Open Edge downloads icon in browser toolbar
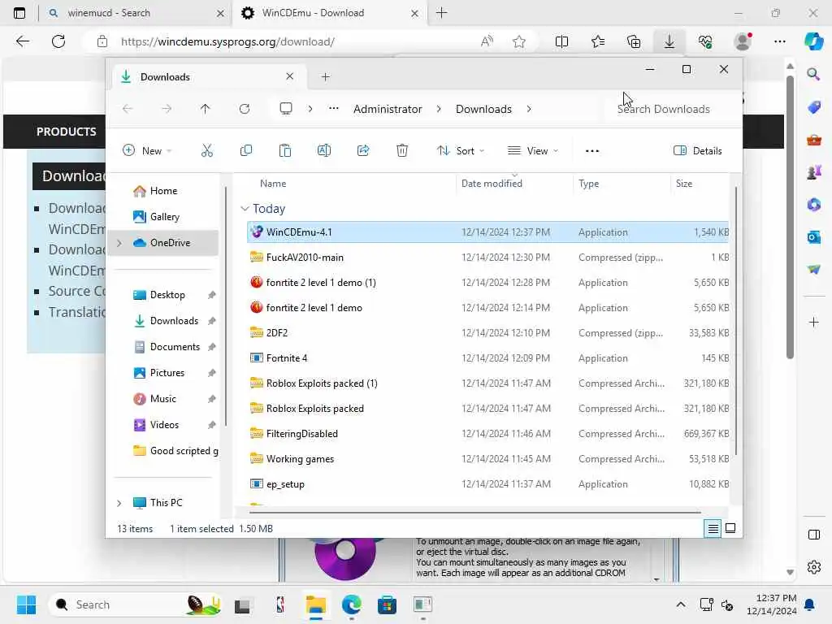The height and width of the screenshot is (624, 832). pos(669,41)
